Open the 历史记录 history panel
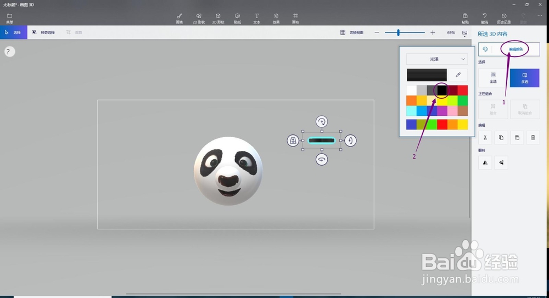Image resolution: width=549 pixels, height=298 pixels. click(504, 19)
